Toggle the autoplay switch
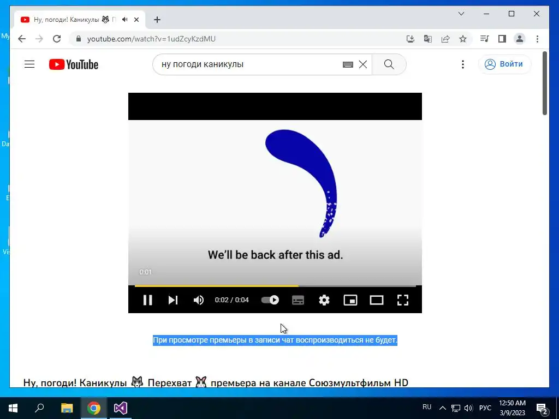The width and height of the screenshot is (559, 419). point(270,300)
